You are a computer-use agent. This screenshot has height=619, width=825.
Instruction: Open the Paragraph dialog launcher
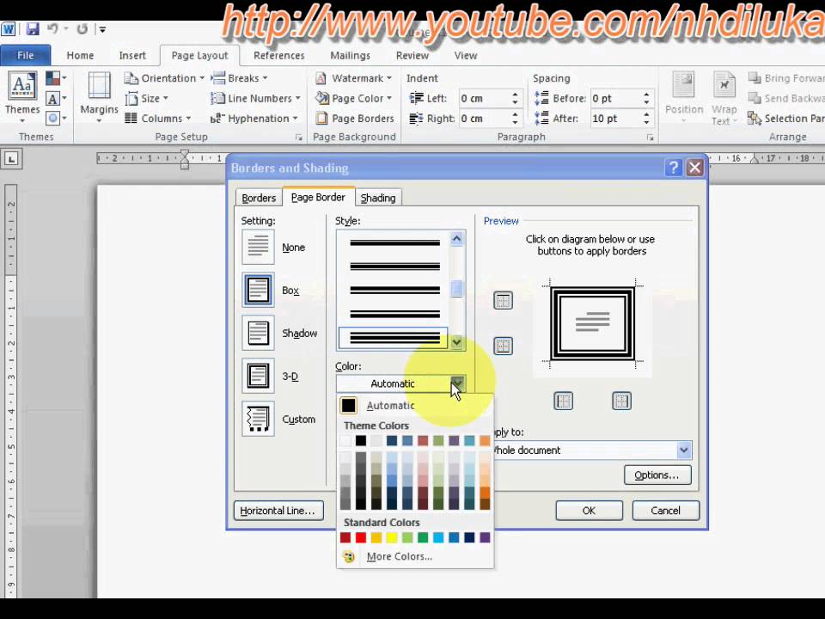coord(651,138)
